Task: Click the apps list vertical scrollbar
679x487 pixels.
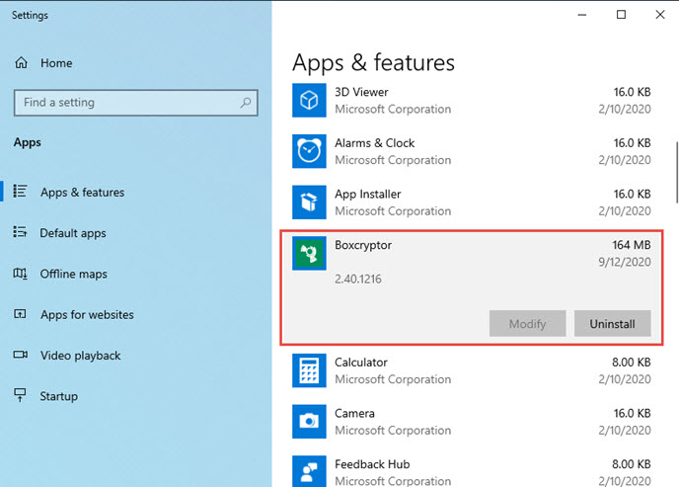Action: click(677, 172)
